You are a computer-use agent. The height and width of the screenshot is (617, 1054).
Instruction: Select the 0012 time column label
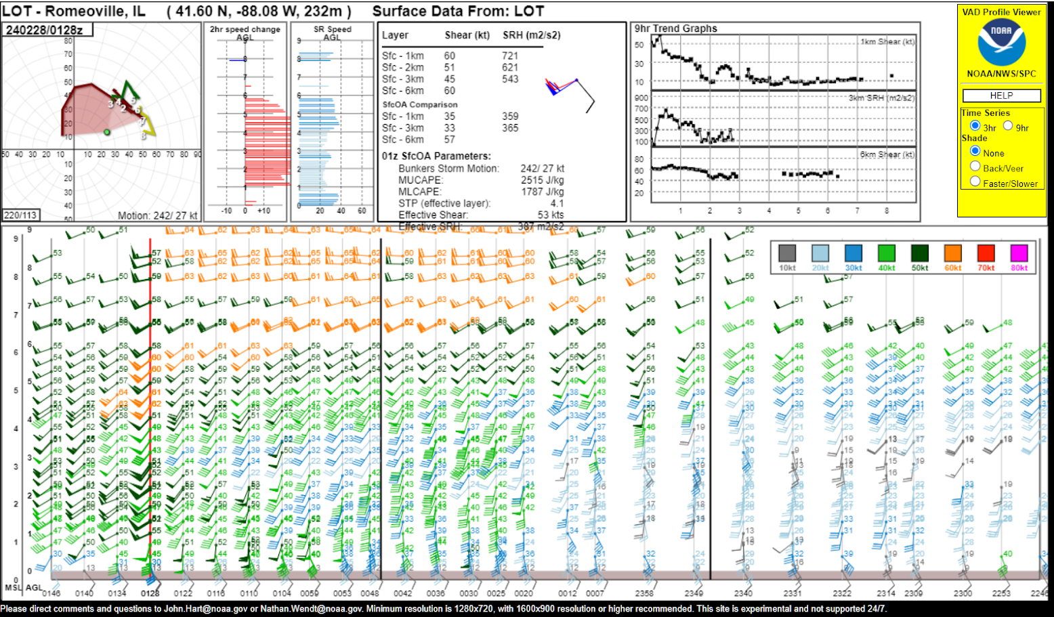(568, 593)
